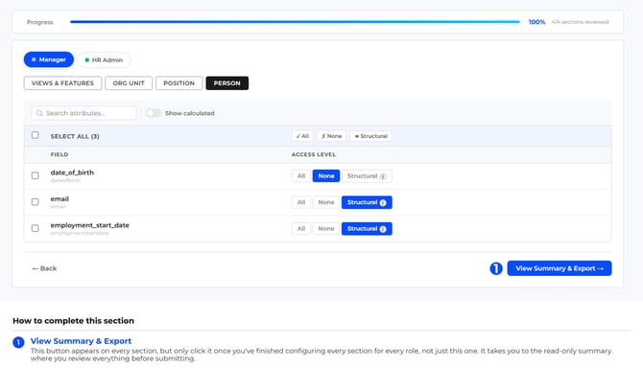The image size is (643, 368).
Task: Toggle the Show calculated switch
Action: point(154,113)
